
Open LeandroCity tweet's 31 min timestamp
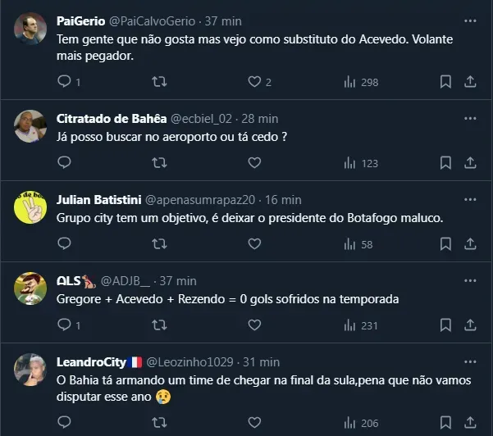tap(261, 361)
